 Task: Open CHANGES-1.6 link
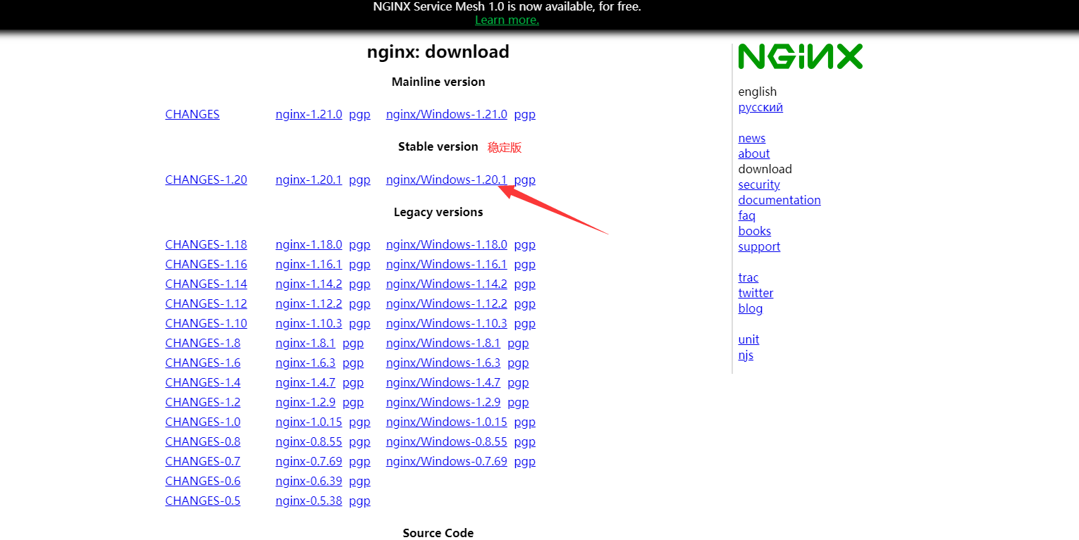click(x=202, y=363)
